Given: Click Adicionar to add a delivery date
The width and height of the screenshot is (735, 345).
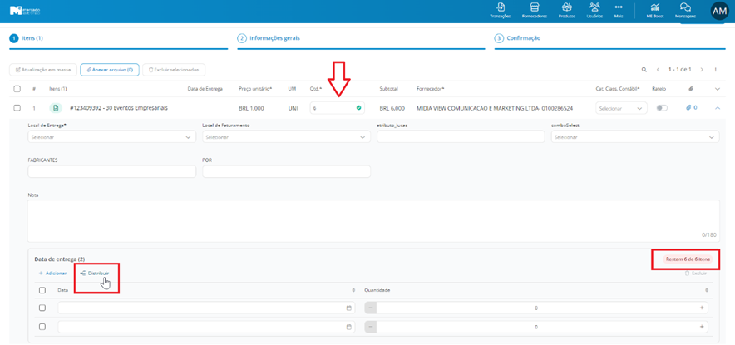Looking at the screenshot, I should point(52,273).
